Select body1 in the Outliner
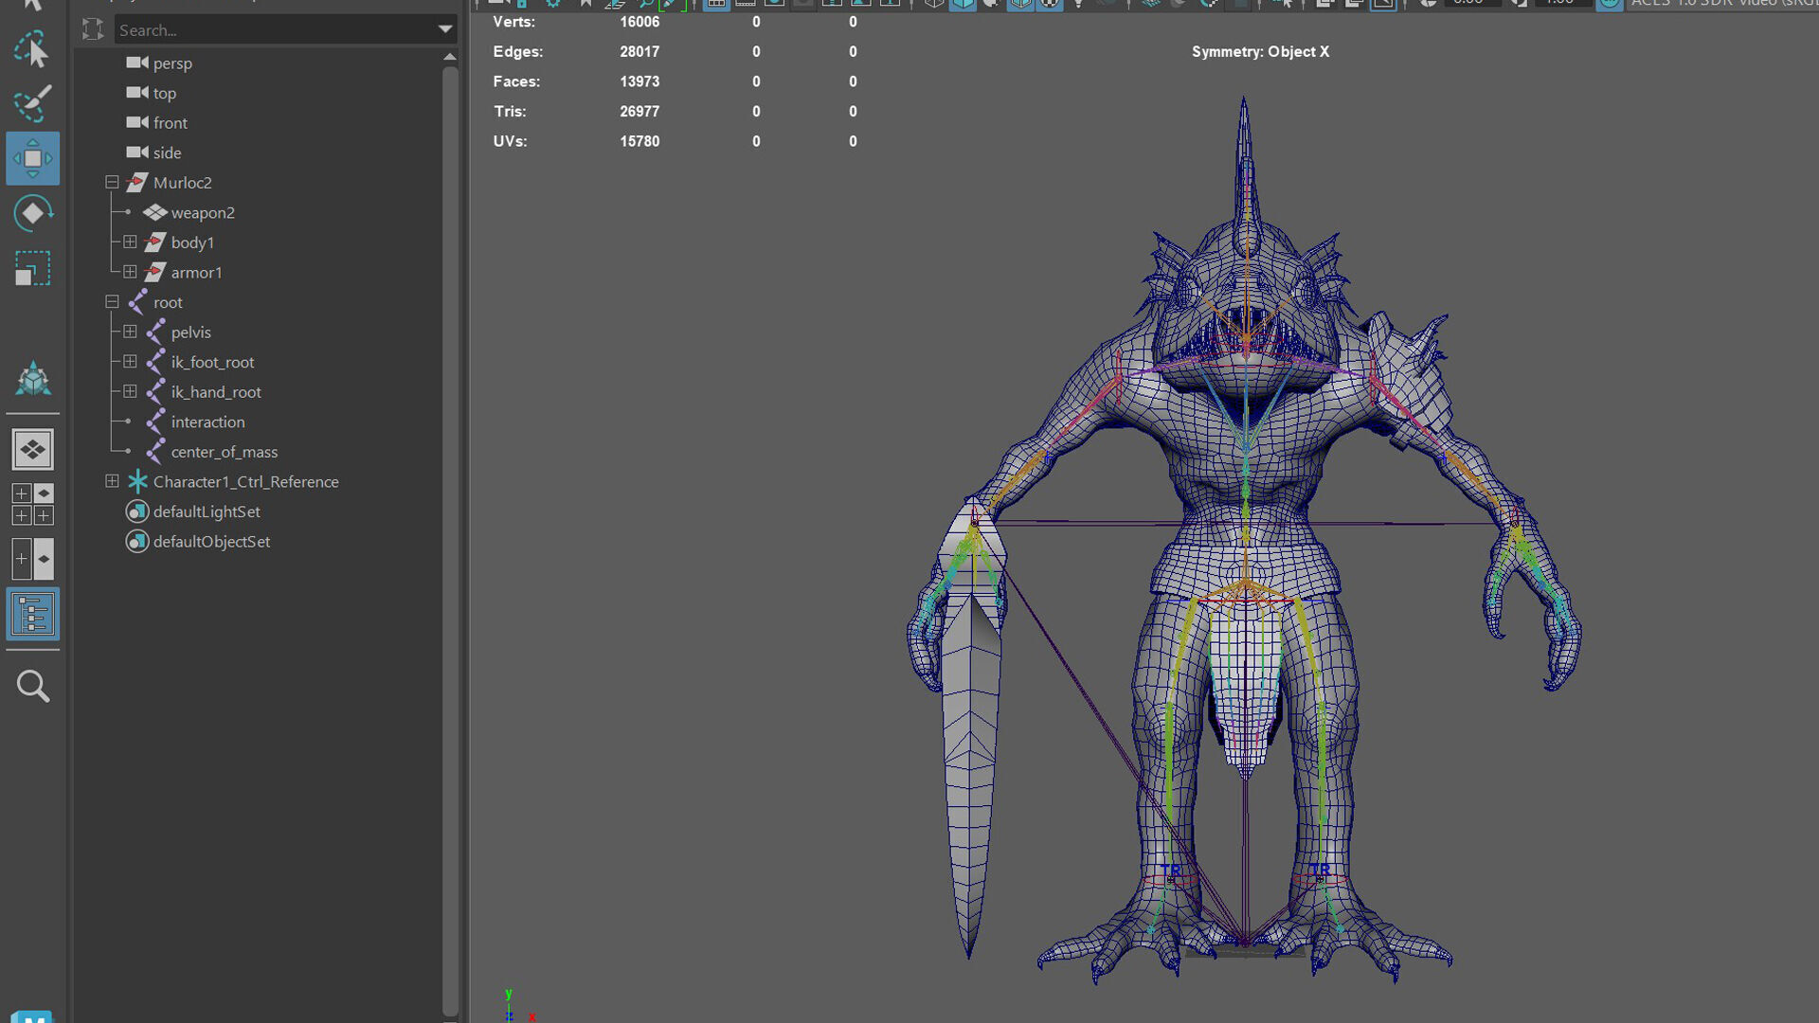The image size is (1819, 1023). 192,242
